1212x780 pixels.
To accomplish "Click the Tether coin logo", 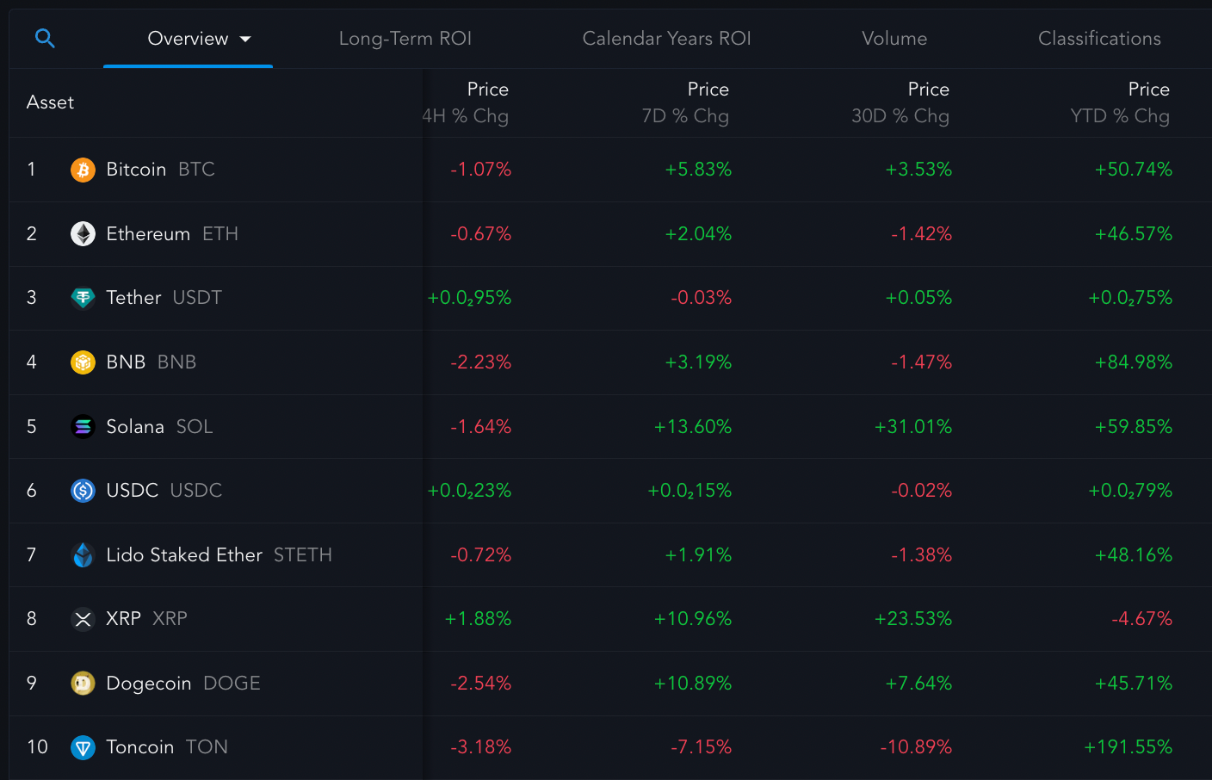I will [83, 298].
